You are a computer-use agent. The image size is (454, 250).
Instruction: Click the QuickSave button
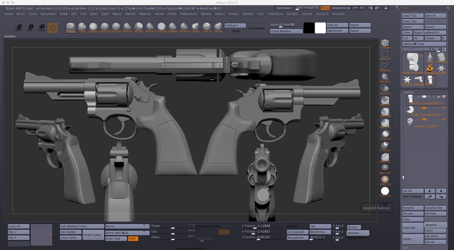(x=284, y=8)
